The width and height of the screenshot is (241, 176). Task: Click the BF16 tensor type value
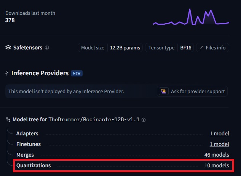point(186,48)
